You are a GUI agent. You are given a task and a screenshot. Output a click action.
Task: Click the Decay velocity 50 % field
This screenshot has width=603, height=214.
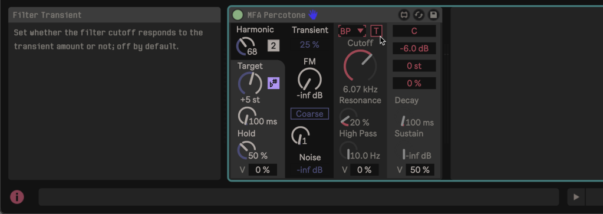click(x=419, y=170)
